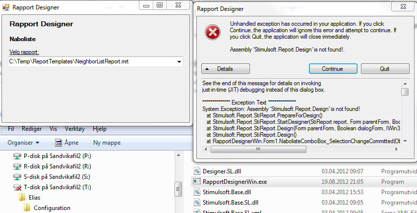Select the Stimulsoft.Base.dll file name
This screenshot has height=213, width=417.
click(x=227, y=192)
